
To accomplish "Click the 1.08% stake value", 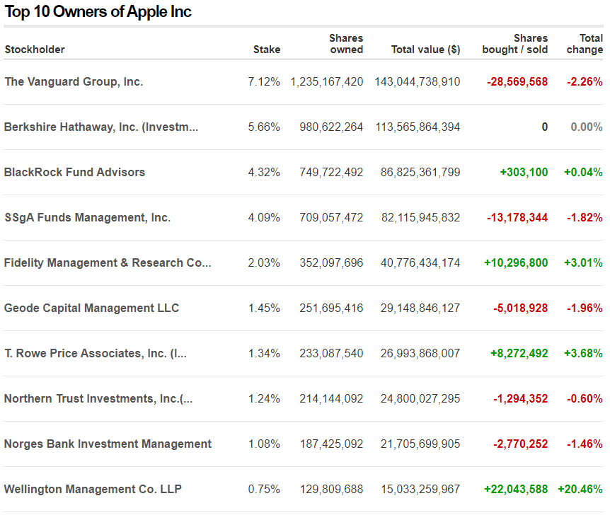I will 264,444.
